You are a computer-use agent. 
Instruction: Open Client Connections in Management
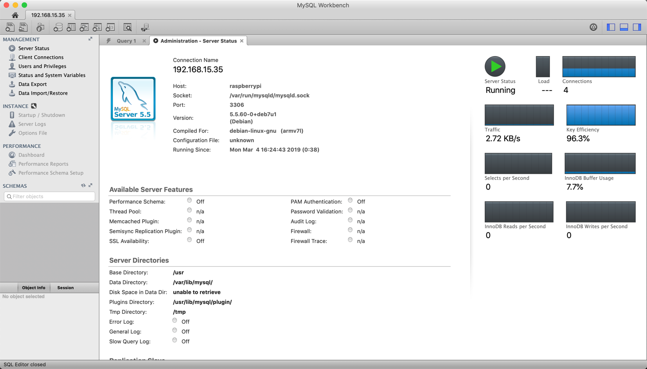pyautogui.click(x=41, y=57)
